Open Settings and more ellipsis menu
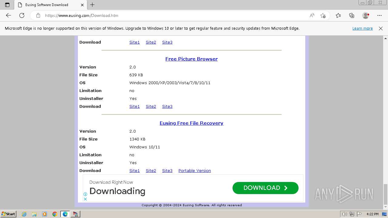 click(380, 15)
